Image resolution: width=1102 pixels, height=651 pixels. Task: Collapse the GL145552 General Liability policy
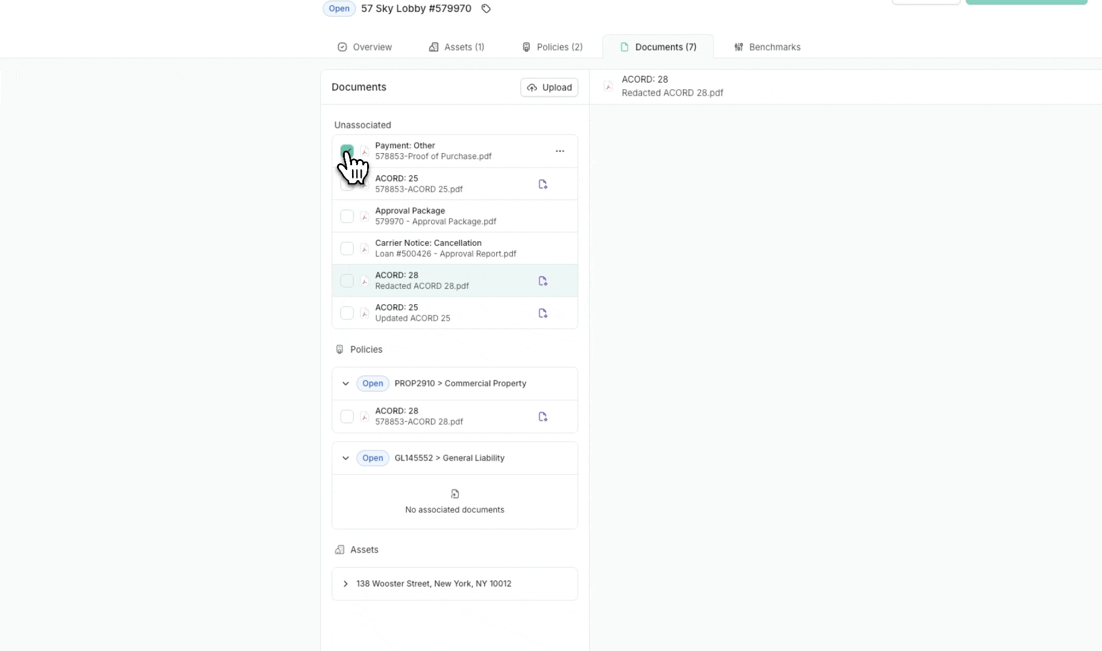click(x=345, y=458)
